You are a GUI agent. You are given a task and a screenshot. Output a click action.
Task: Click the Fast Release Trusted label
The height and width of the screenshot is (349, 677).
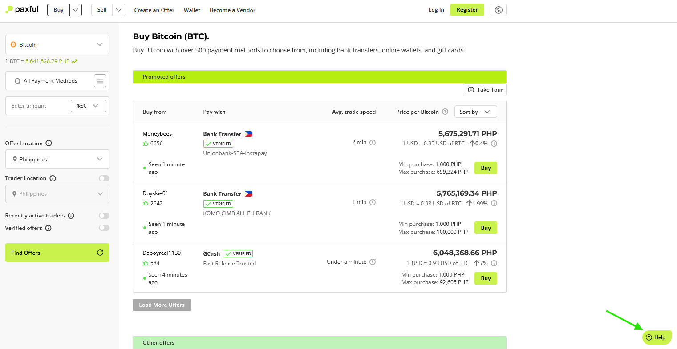230,264
